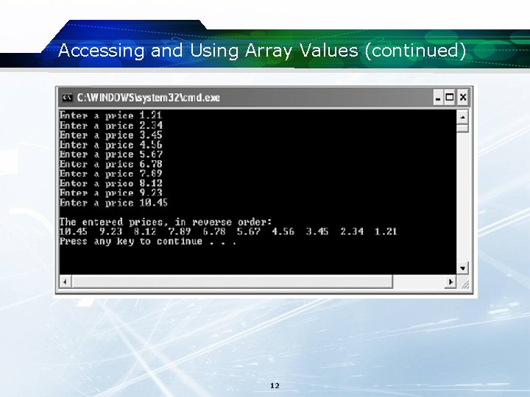The image size is (530, 397).
Task: Click the value 7.89 in reversed output
Action: [180, 232]
